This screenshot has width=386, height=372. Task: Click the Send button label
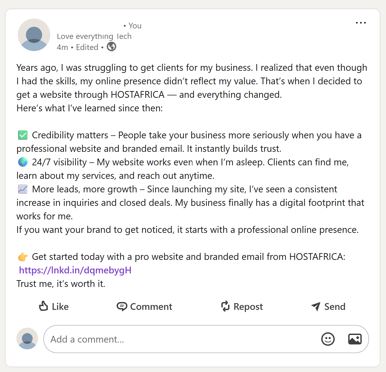(335, 307)
